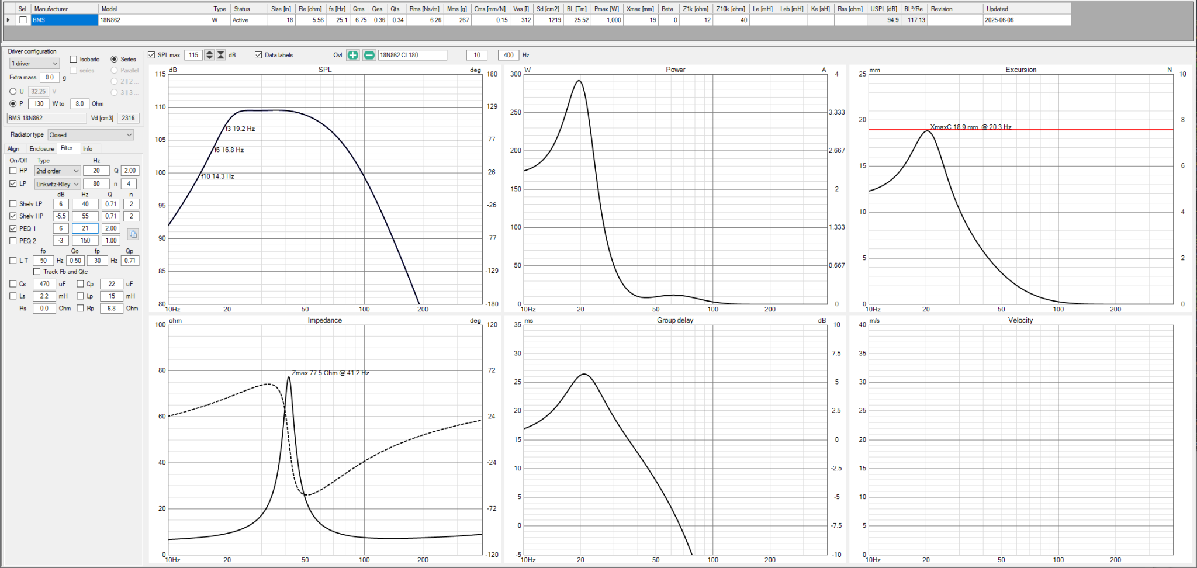Edit the HP Q field 2.00

coord(130,171)
